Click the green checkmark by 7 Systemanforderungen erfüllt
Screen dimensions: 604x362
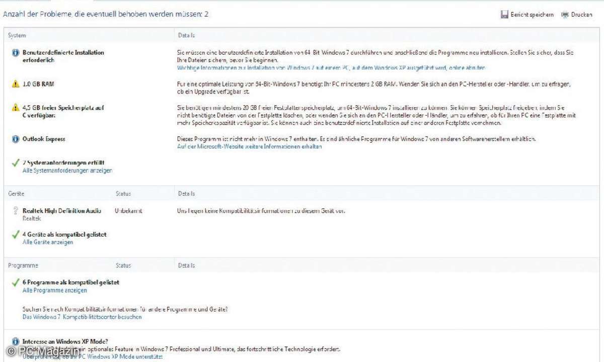click(x=16, y=163)
